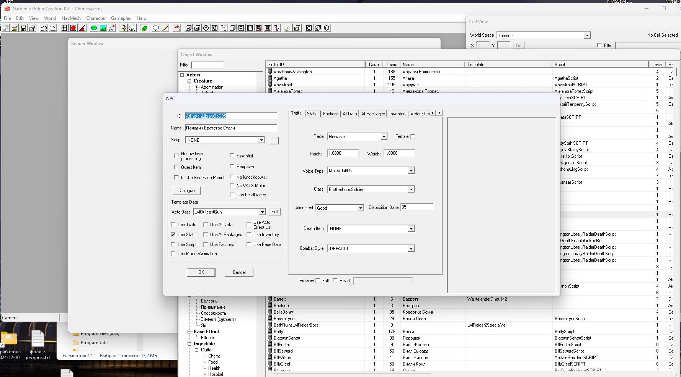The width and height of the screenshot is (681, 377).
Task: Cancel the NPC dialog
Action: (x=239, y=272)
